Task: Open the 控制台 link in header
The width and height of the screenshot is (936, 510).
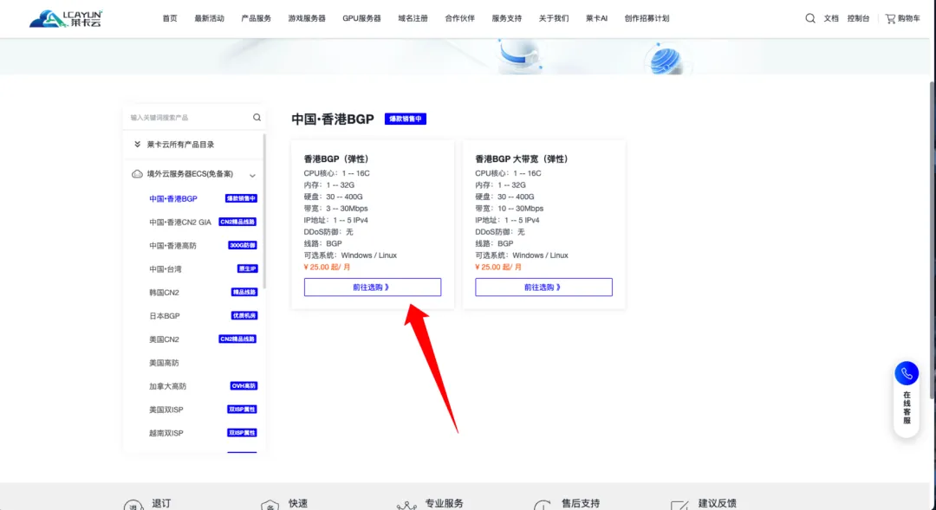Action: pyautogui.click(x=858, y=18)
